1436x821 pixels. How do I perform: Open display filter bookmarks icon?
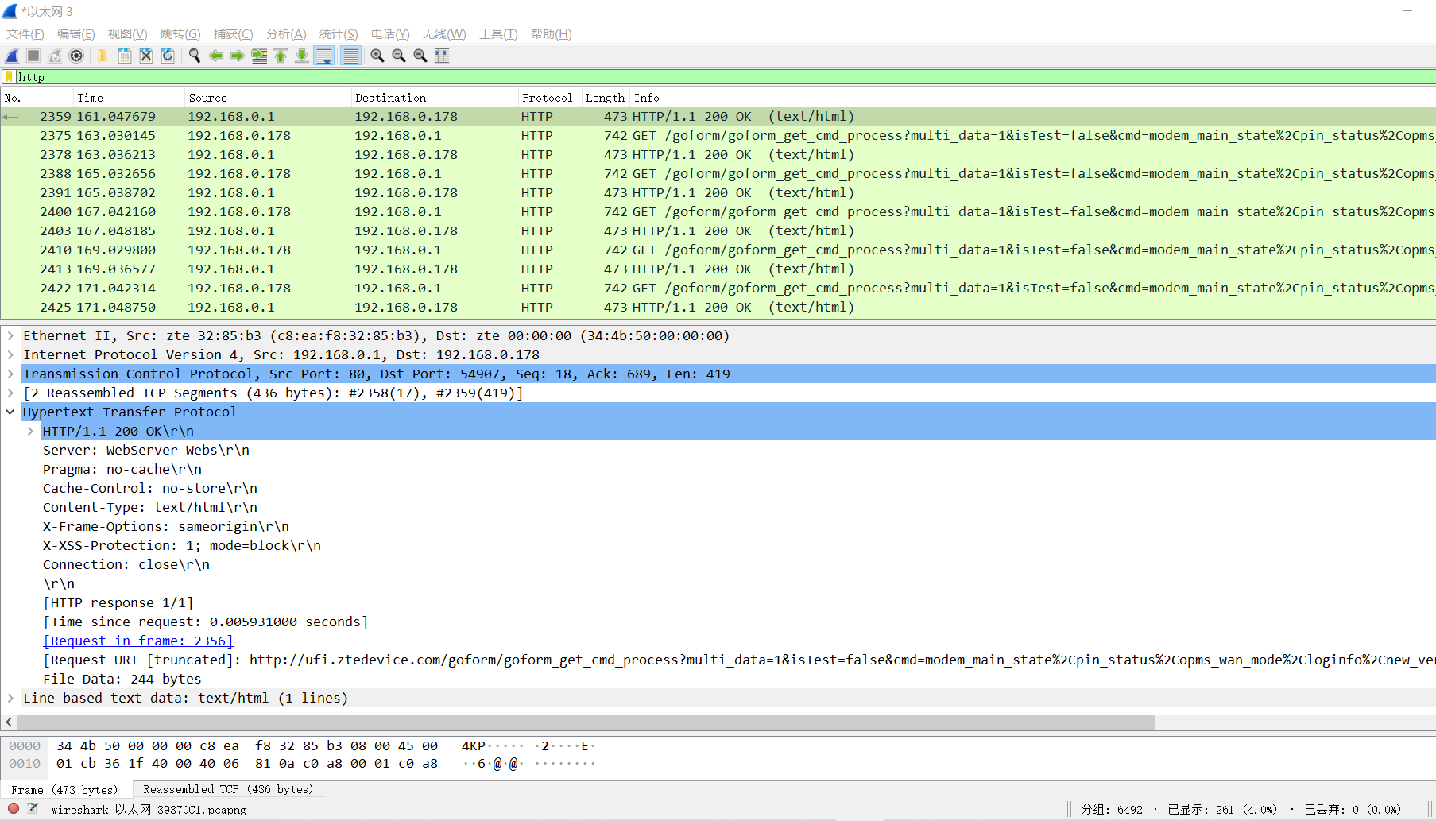point(9,77)
